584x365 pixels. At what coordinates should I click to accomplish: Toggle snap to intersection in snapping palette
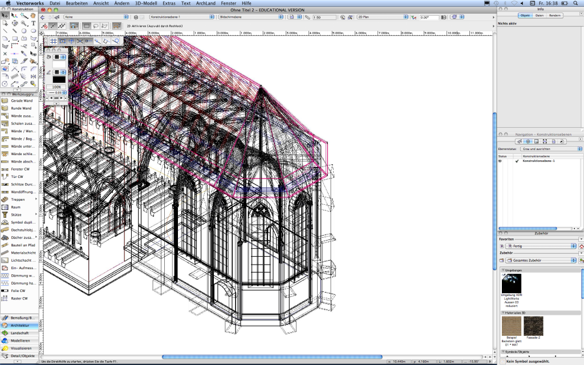[x=80, y=41]
